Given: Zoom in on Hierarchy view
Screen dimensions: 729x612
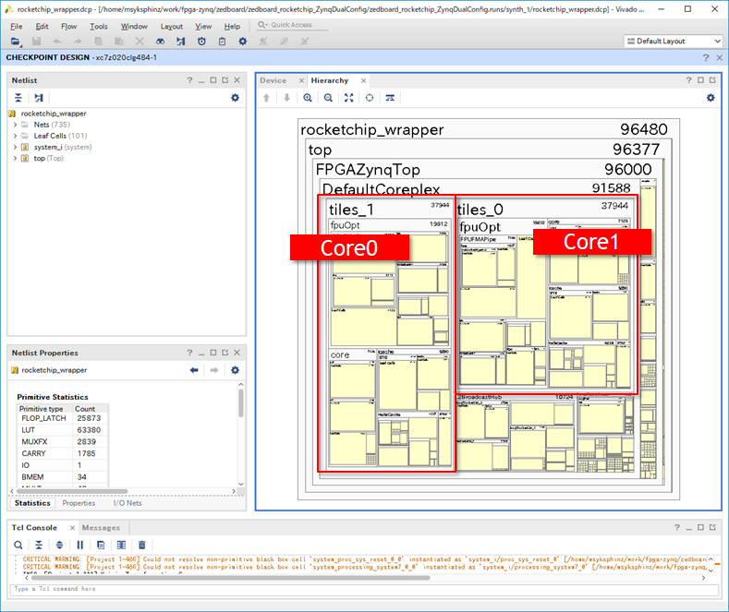Looking at the screenshot, I should pyautogui.click(x=308, y=98).
